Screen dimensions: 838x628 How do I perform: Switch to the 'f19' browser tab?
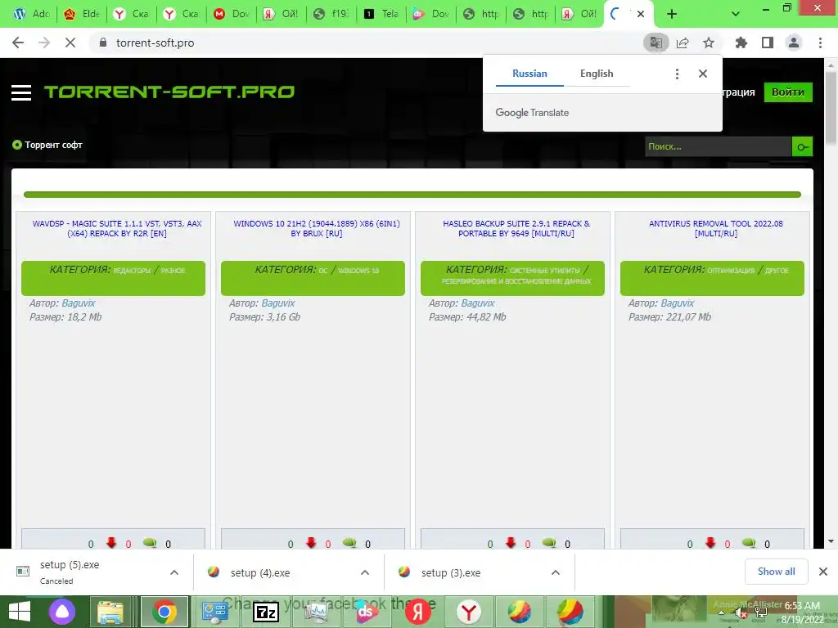coord(331,14)
